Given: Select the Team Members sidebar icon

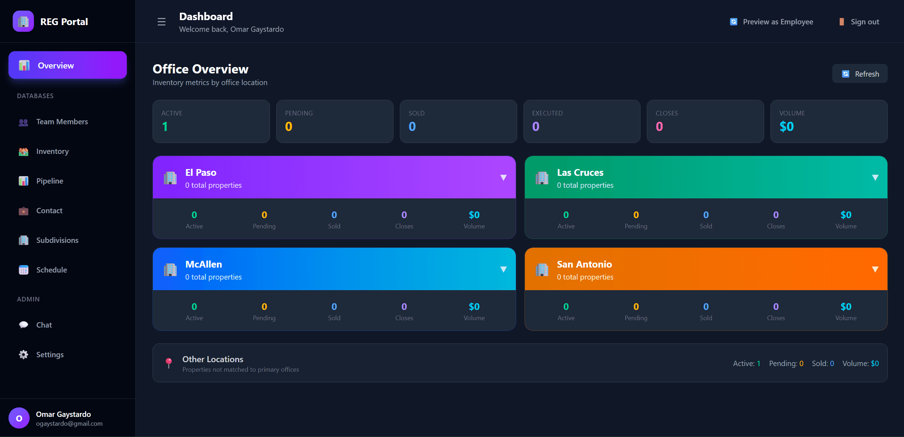Looking at the screenshot, I should 23,122.
